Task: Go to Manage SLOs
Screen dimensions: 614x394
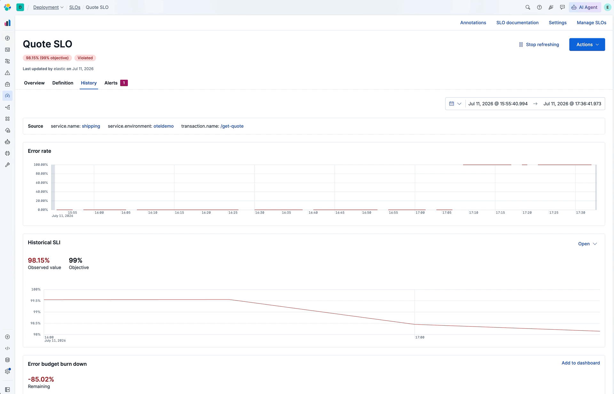Action: 591,23
